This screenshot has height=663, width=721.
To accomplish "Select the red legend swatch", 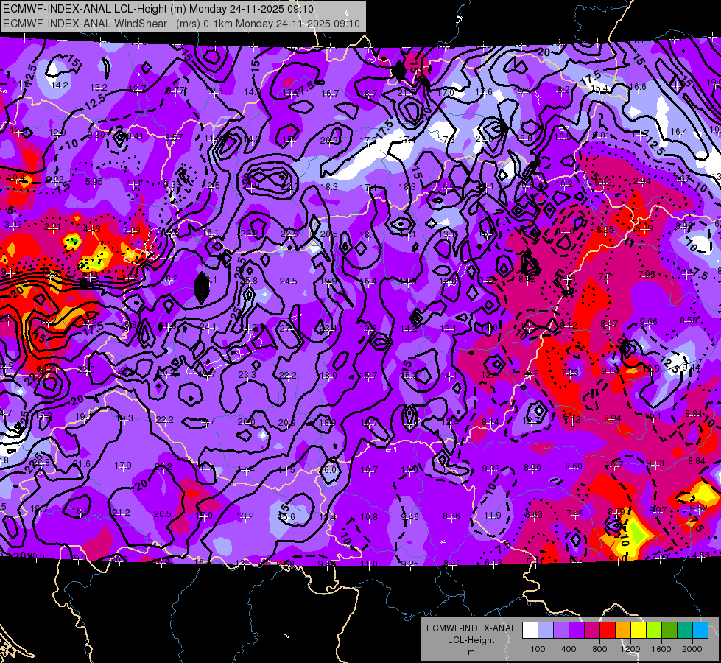I will coord(608,631).
